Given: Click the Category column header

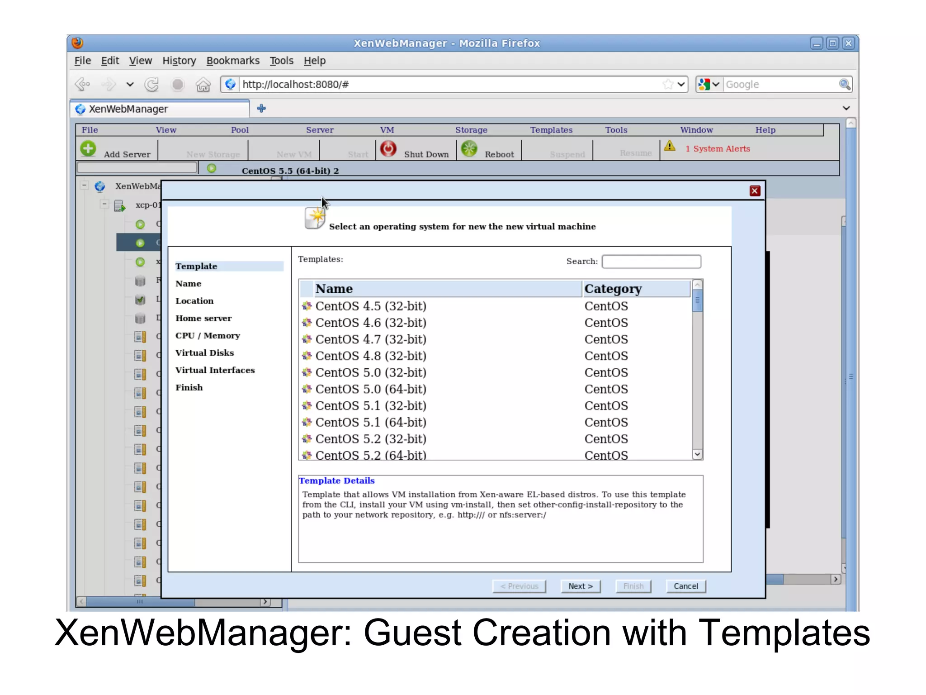Looking at the screenshot, I should pos(637,289).
